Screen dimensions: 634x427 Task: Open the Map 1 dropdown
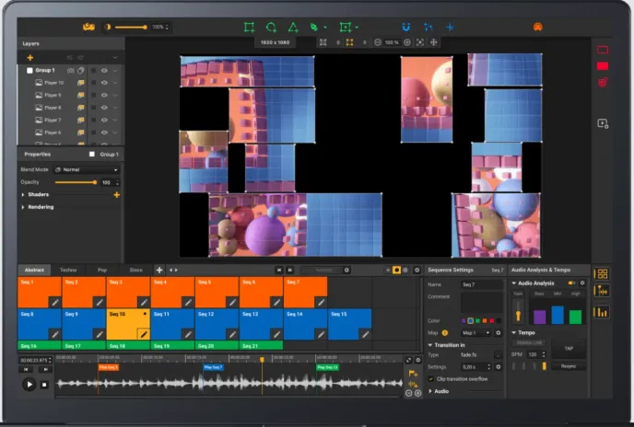pos(476,333)
